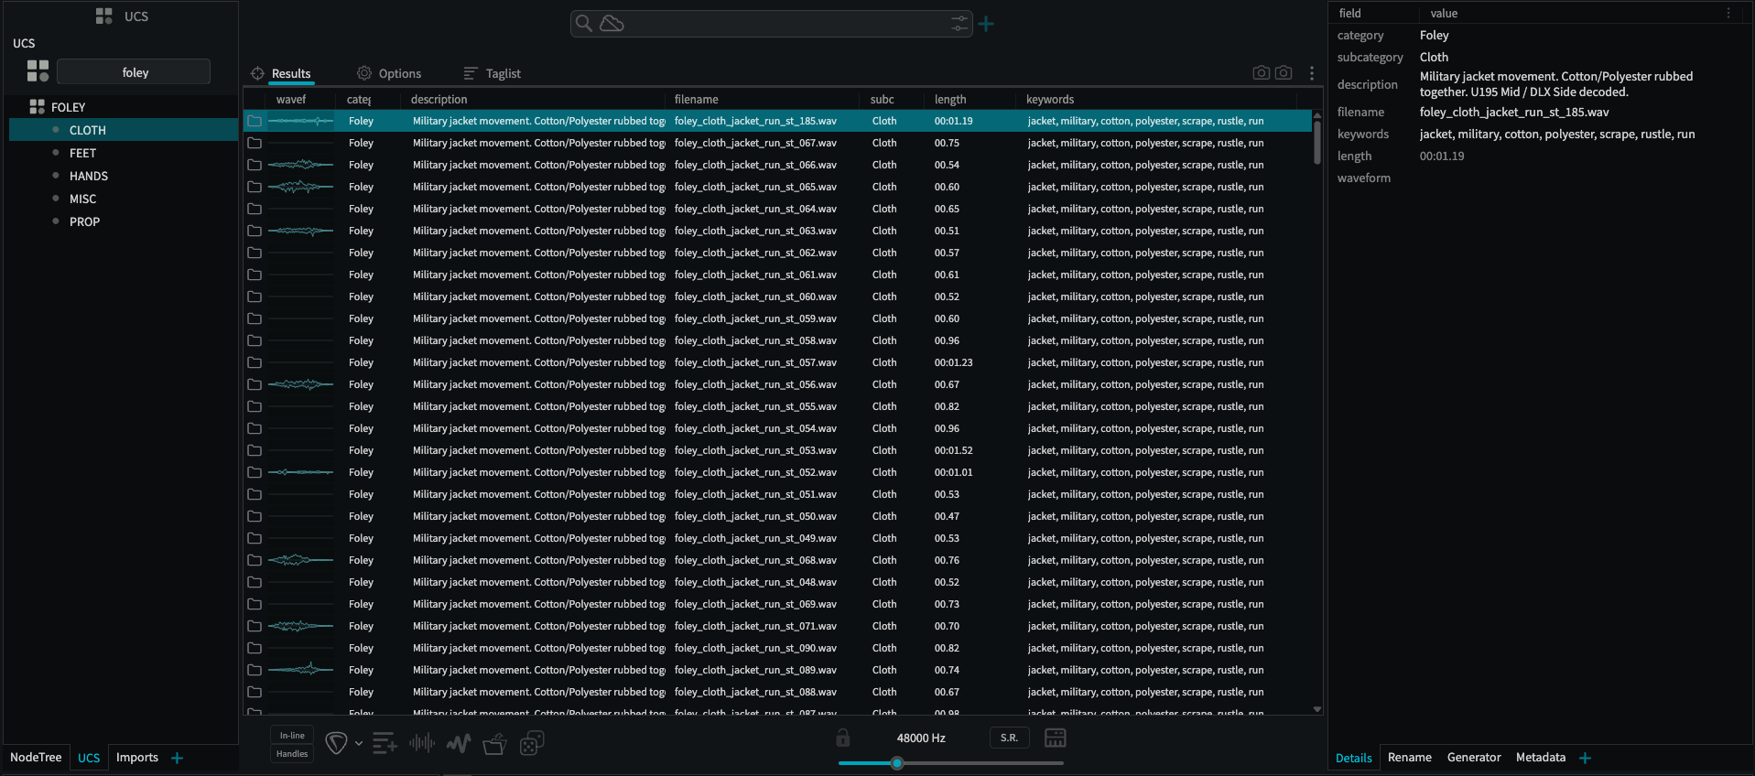Select the bottom UCS tab
This screenshot has height=776, width=1755.
(89, 758)
